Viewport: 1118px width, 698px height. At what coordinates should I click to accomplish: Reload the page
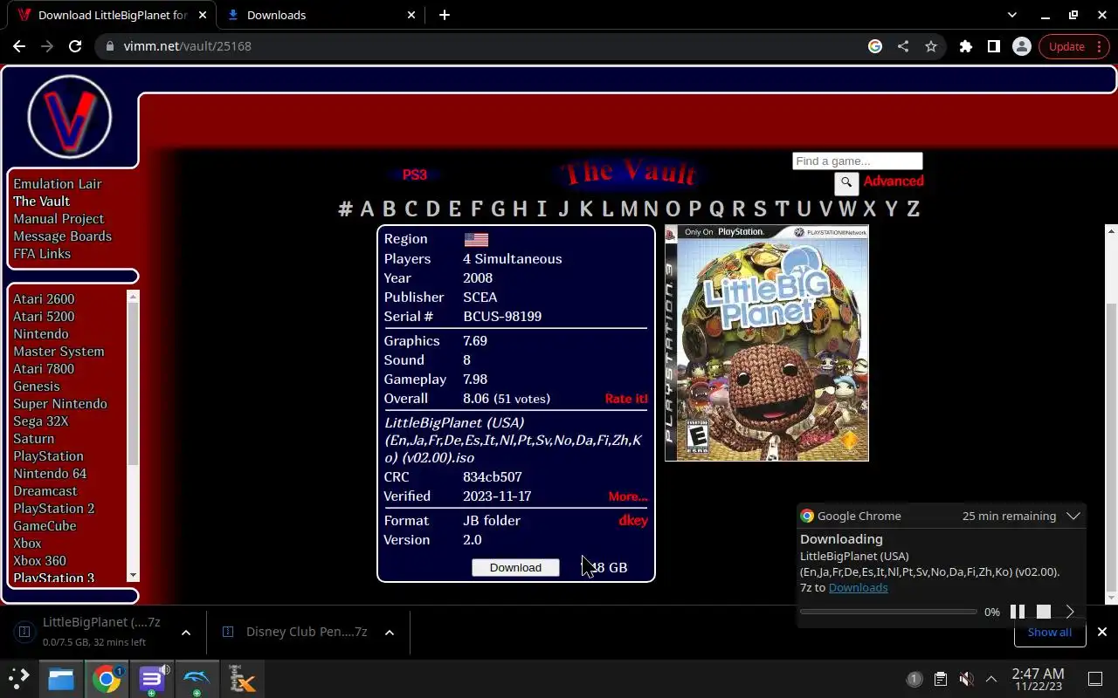(75, 46)
